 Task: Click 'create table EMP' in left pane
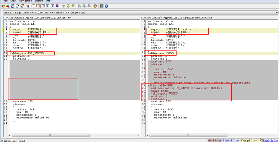23,24
